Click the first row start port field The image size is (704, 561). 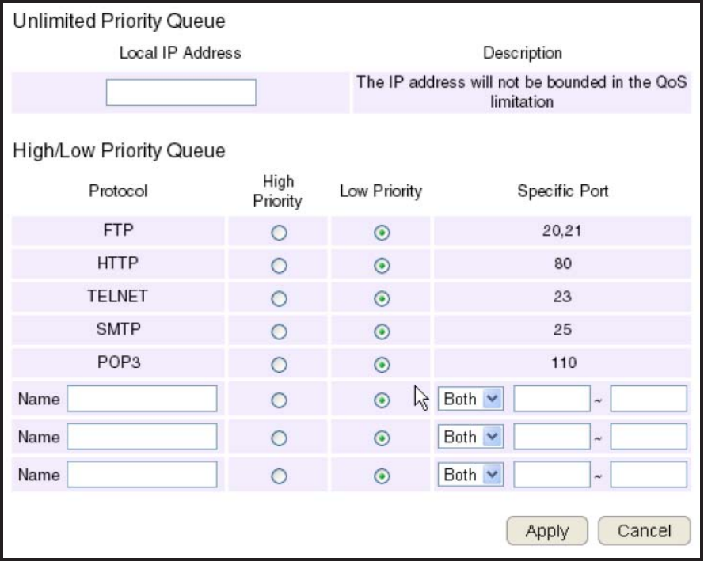point(552,399)
